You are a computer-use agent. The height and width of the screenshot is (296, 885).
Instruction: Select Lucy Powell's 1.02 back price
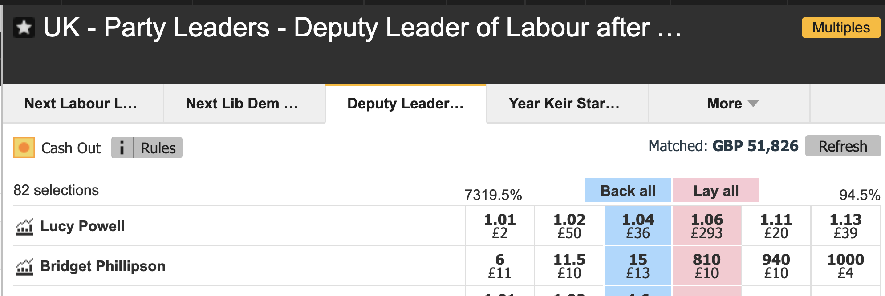[x=569, y=226]
